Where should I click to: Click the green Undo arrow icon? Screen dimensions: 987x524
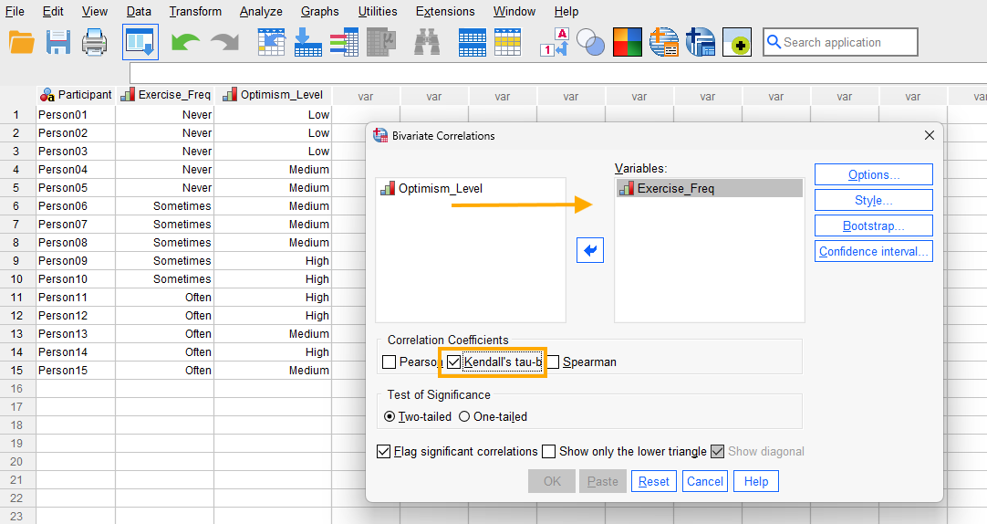pyautogui.click(x=186, y=42)
